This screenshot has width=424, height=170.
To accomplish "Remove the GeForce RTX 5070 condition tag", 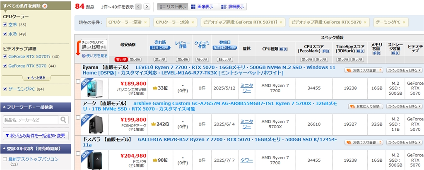I will point(365,22).
